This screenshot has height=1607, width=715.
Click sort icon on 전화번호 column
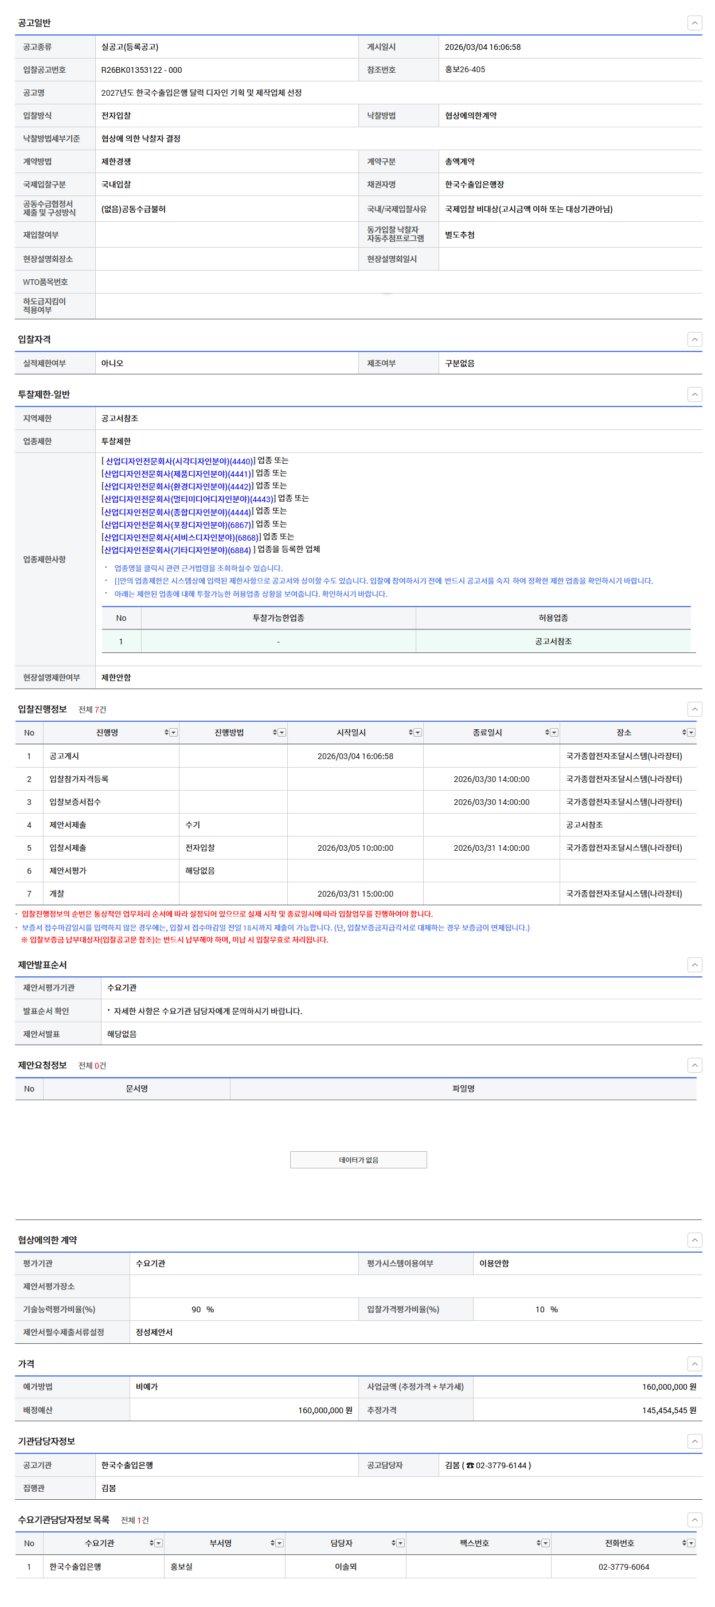[x=684, y=1543]
